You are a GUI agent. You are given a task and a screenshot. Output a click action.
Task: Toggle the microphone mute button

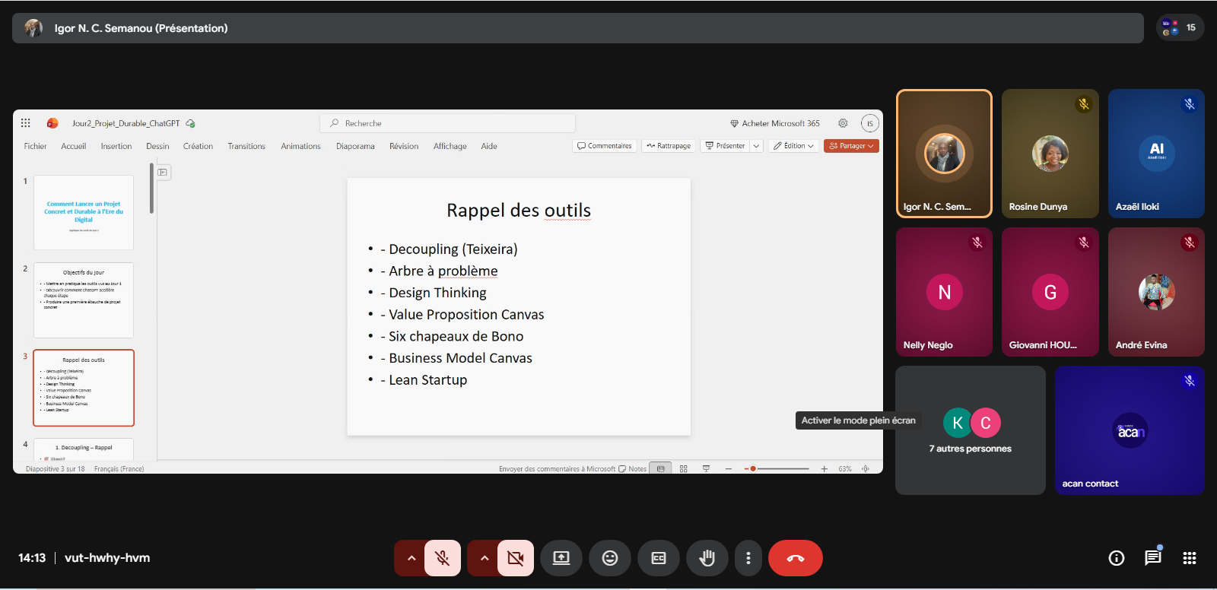(x=442, y=558)
